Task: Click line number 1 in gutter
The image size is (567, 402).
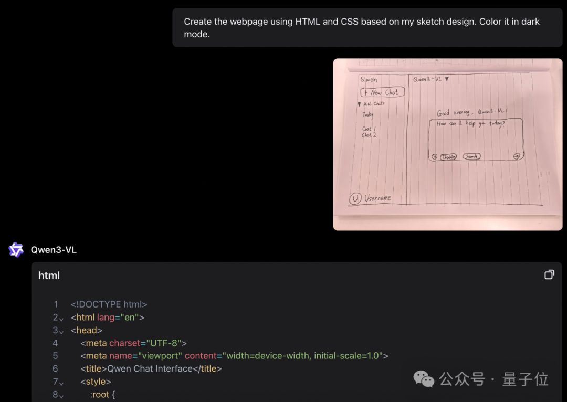Action: [x=56, y=304]
